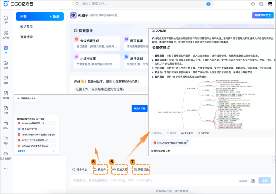The height and width of the screenshot is (194, 276).
Task: Click the 查看更多 link
Action: (21, 151)
